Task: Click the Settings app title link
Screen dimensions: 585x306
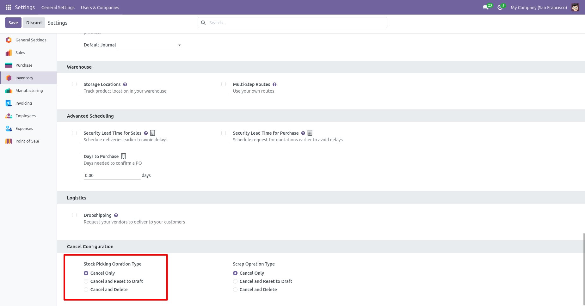Action: point(25,7)
